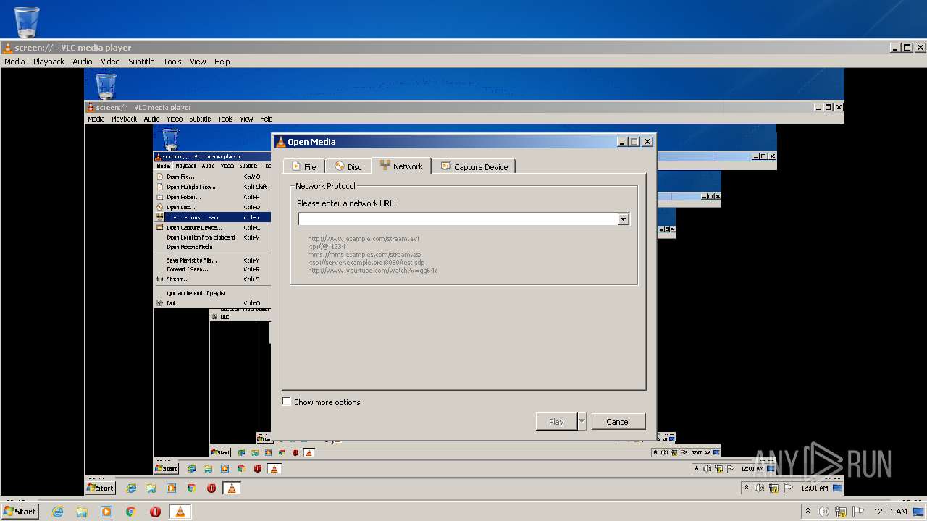Screen dimensions: 927x521
Task: Open the View menu
Action: pos(198,62)
